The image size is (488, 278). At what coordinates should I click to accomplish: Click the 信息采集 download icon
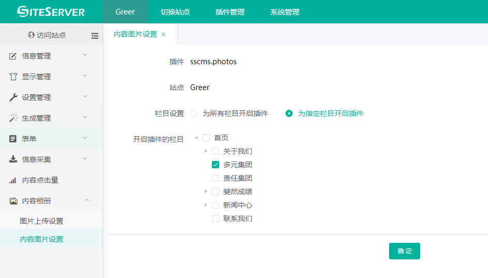(x=13, y=159)
